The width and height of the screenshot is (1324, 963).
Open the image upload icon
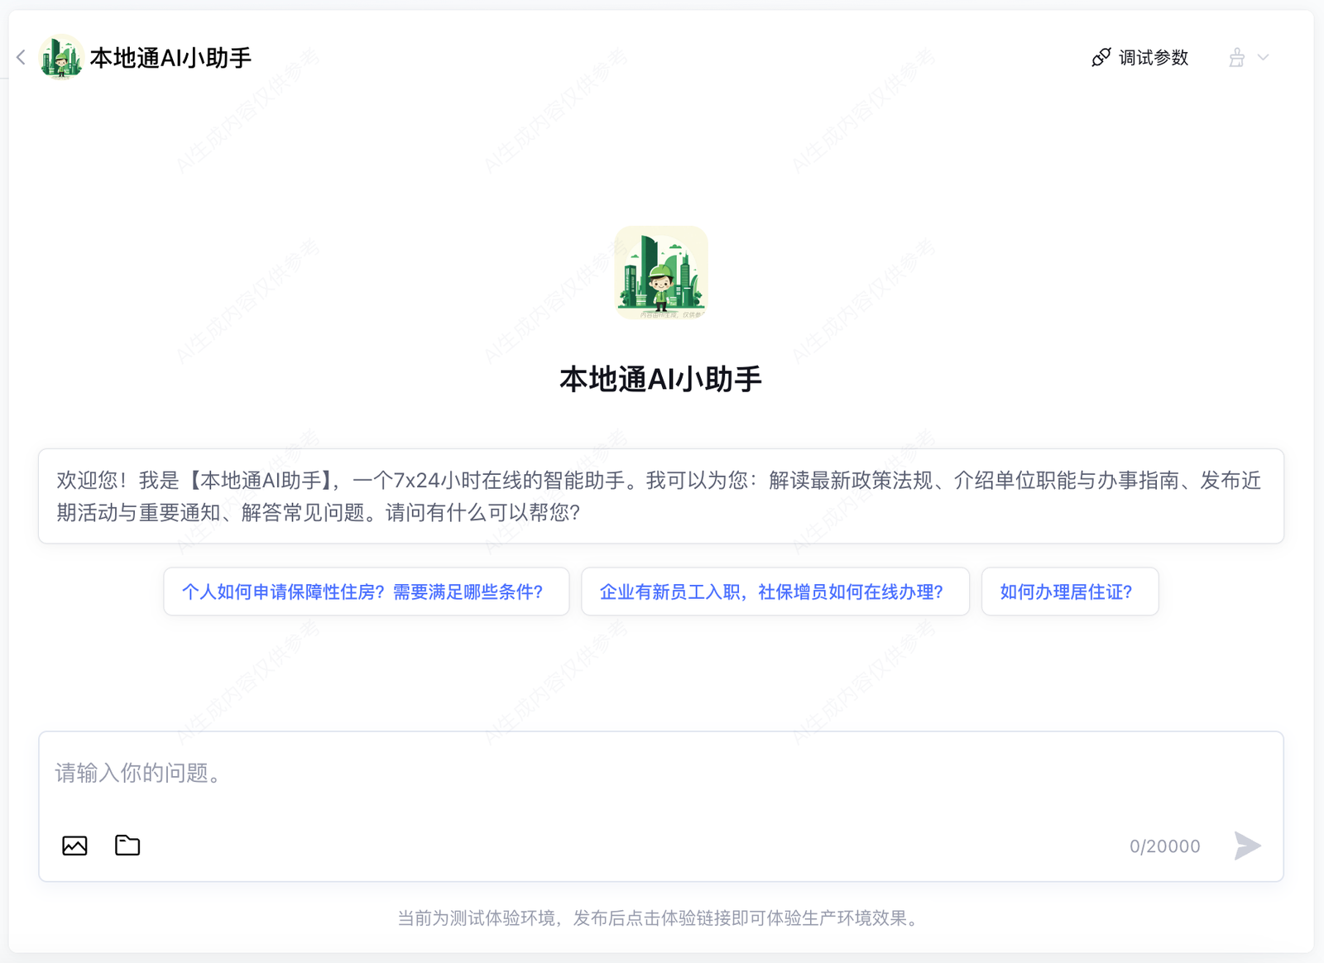[x=74, y=846]
